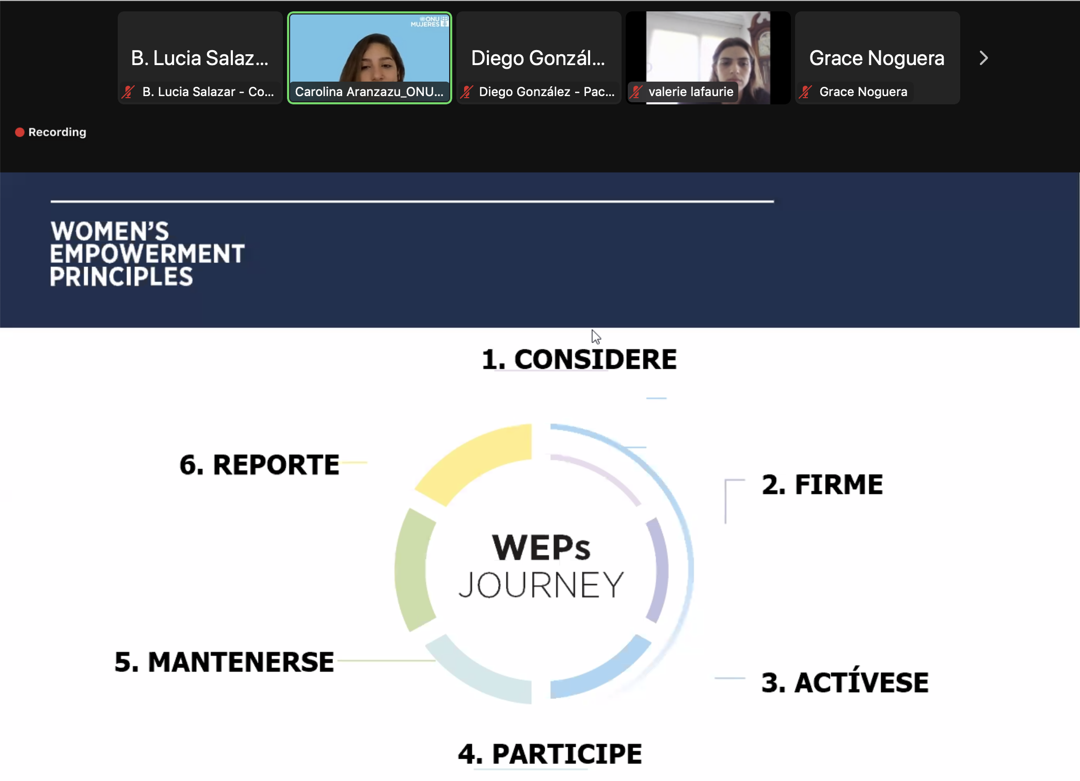This screenshot has width=1080, height=781.
Task: Click muted microphone icon of valerie lafaurie
Action: [x=636, y=92]
